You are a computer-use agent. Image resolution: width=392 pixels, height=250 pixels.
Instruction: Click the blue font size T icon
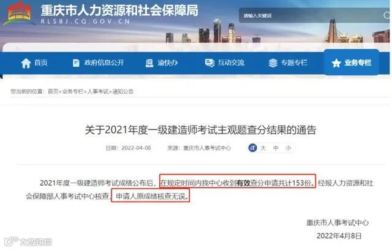click(252, 148)
